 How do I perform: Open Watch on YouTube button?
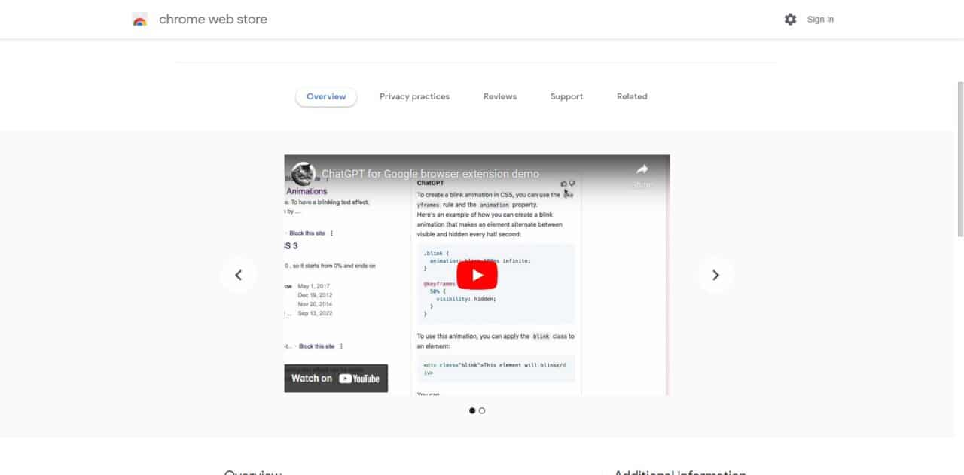point(336,379)
